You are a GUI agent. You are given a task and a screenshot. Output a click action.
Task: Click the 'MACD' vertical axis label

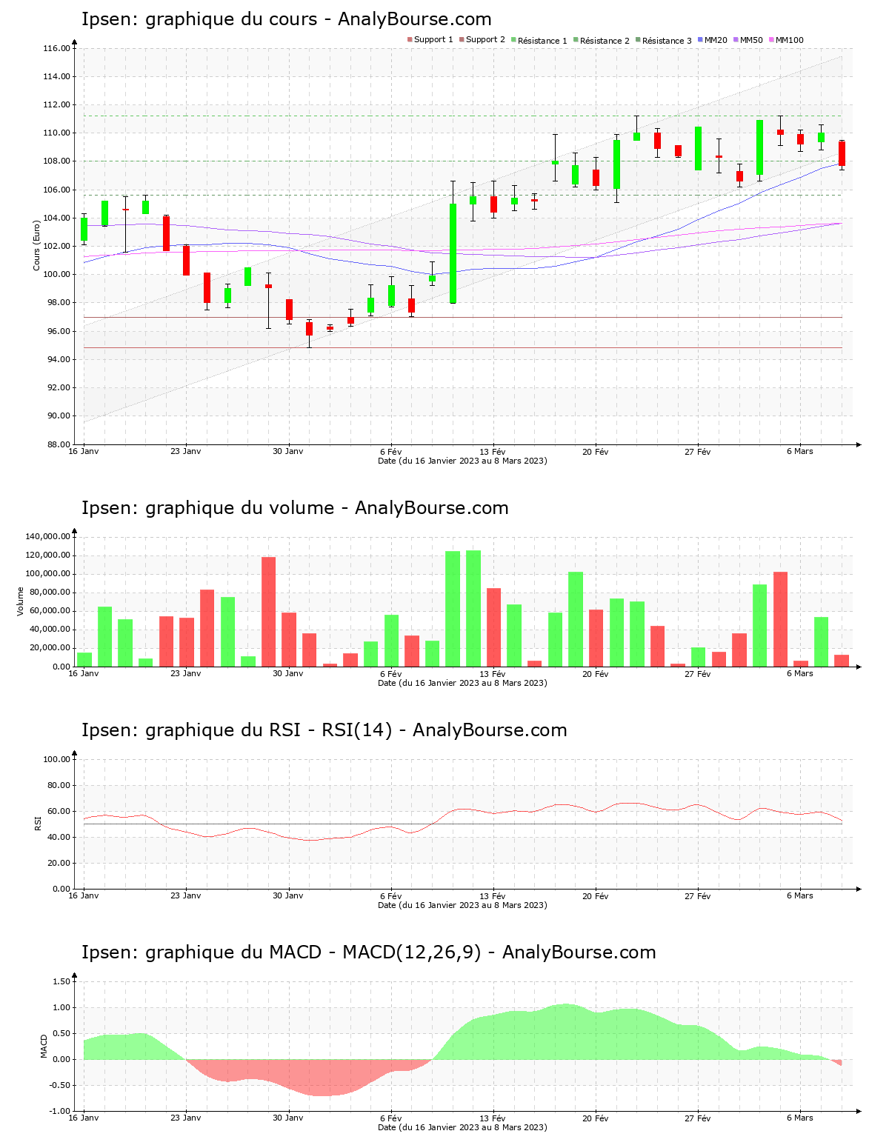coord(44,1046)
